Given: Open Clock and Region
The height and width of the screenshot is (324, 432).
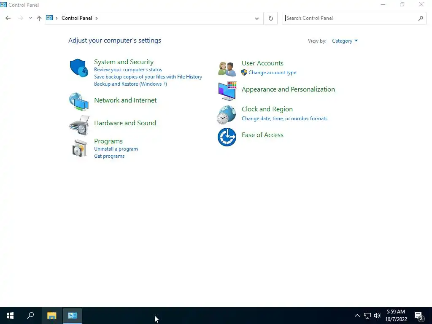Looking at the screenshot, I should [267, 109].
